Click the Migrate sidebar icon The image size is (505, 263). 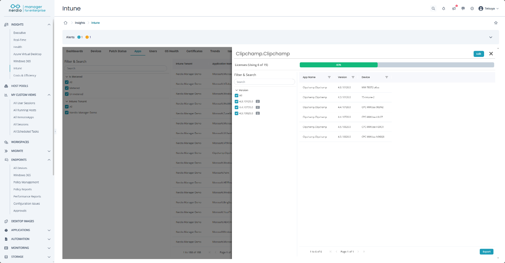click(x=6, y=151)
